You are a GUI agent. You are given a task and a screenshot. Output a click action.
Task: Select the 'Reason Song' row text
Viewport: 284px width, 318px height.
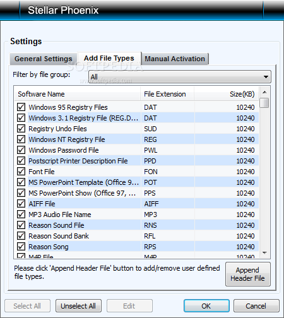pos(49,247)
